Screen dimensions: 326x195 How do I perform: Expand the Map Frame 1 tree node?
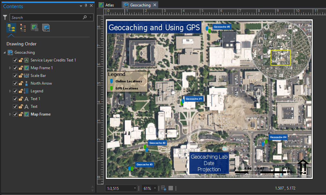(10, 68)
